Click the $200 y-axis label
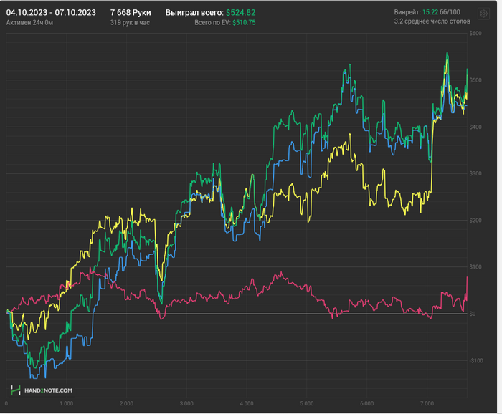Viewport: 502px width, 414px height. [x=475, y=221]
